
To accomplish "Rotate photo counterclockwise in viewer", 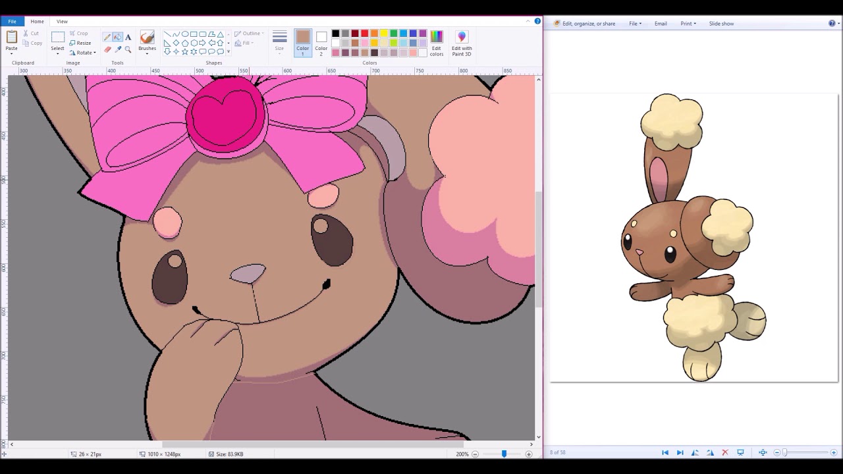I will (x=695, y=452).
